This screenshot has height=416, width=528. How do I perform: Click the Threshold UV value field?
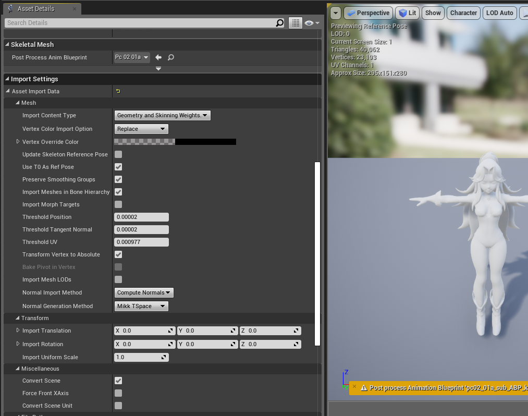point(141,242)
